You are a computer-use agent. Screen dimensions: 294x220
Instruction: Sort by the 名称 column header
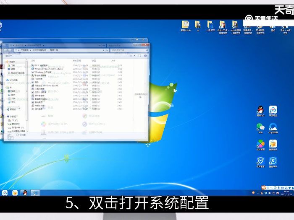[33, 61]
